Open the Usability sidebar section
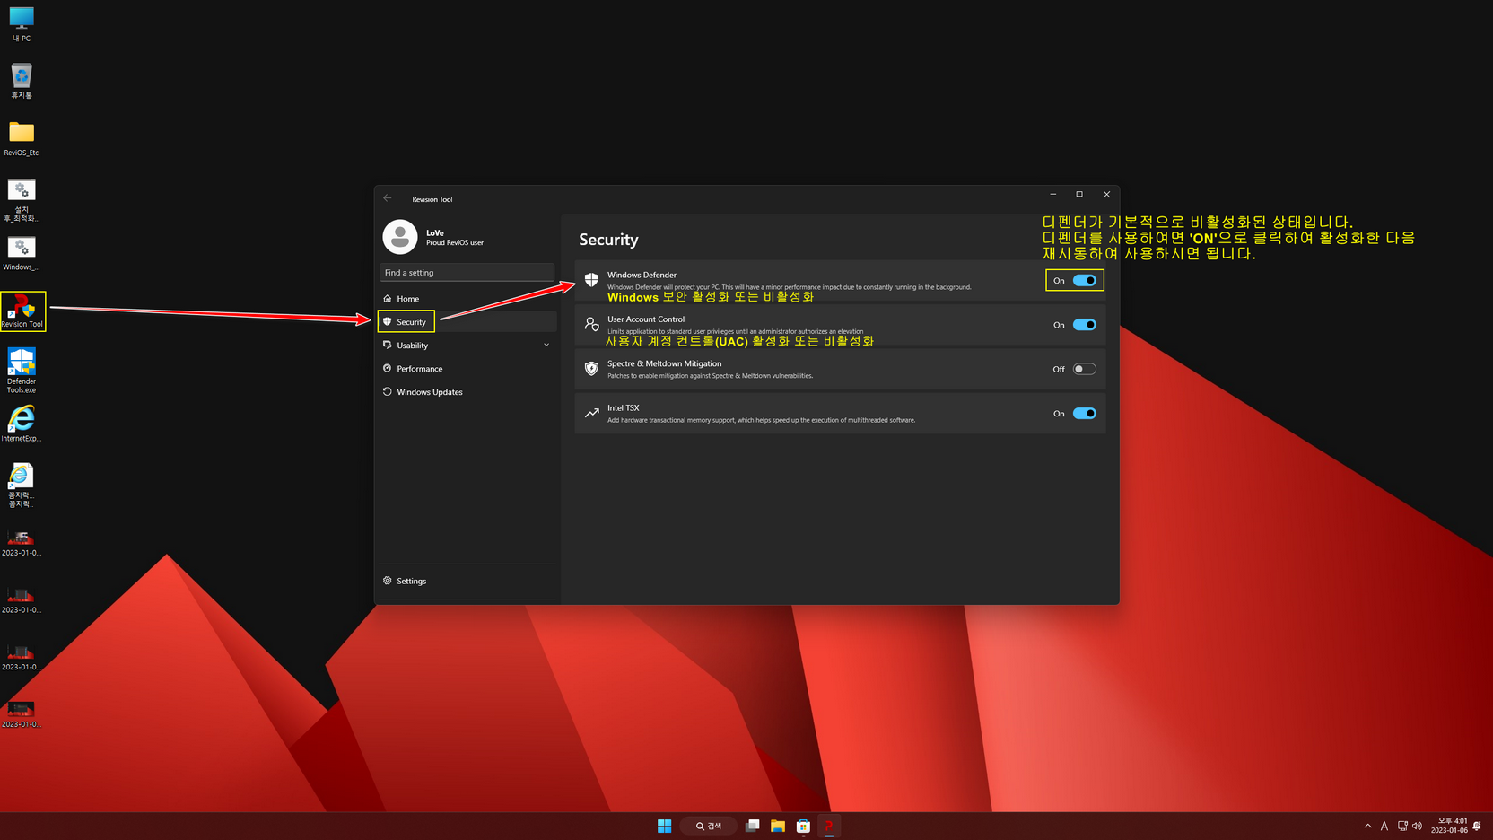Image resolution: width=1493 pixels, height=840 pixels. click(467, 345)
